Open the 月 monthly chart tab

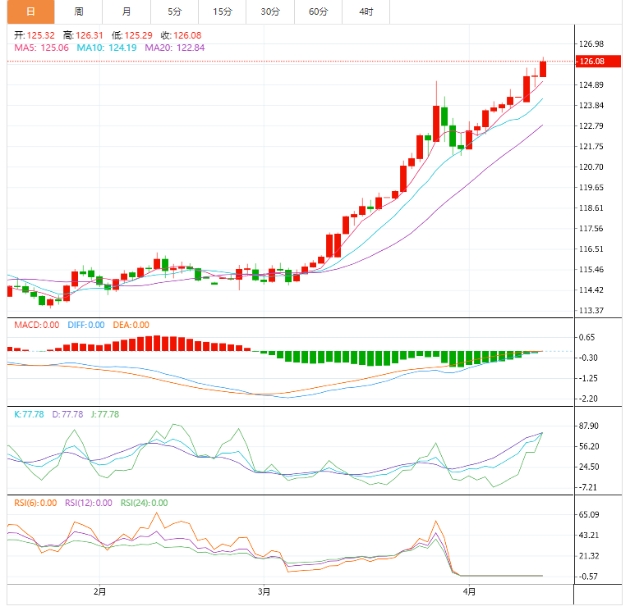pyautogui.click(x=126, y=11)
